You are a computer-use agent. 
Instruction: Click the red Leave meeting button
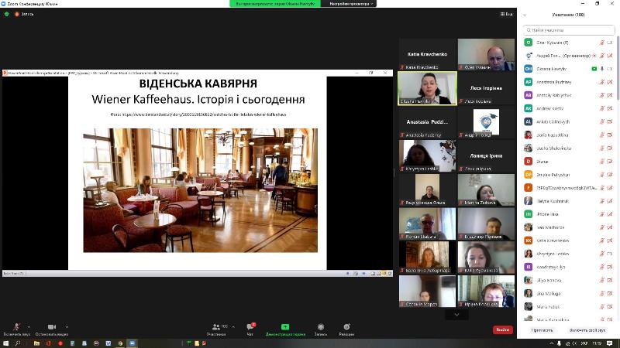pyautogui.click(x=502, y=329)
